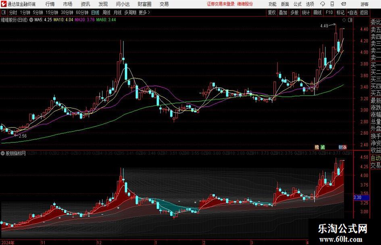This screenshot has width=381, height=245.
Task: Select the 月线 monthly chart tab
Action: [117, 12]
